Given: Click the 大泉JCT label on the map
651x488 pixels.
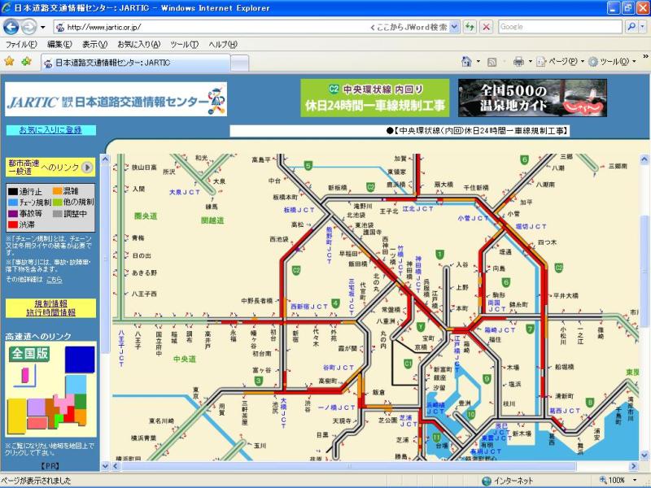Looking at the screenshot, I should [185, 192].
